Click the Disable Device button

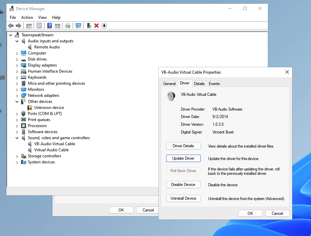click(x=183, y=185)
